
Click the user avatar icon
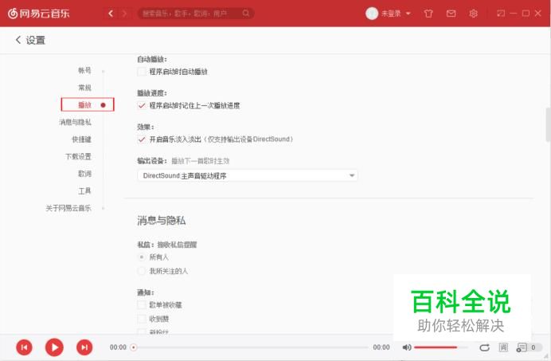tap(372, 14)
